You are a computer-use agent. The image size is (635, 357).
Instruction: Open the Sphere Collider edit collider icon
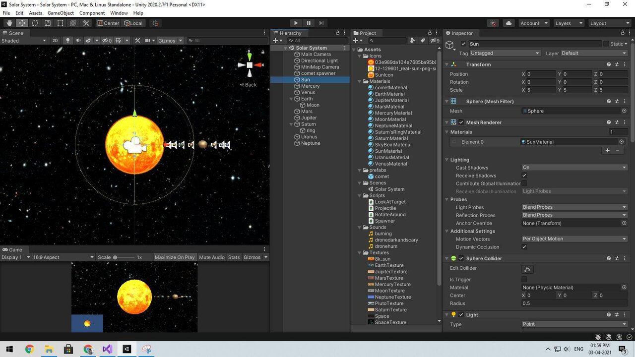(527, 269)
